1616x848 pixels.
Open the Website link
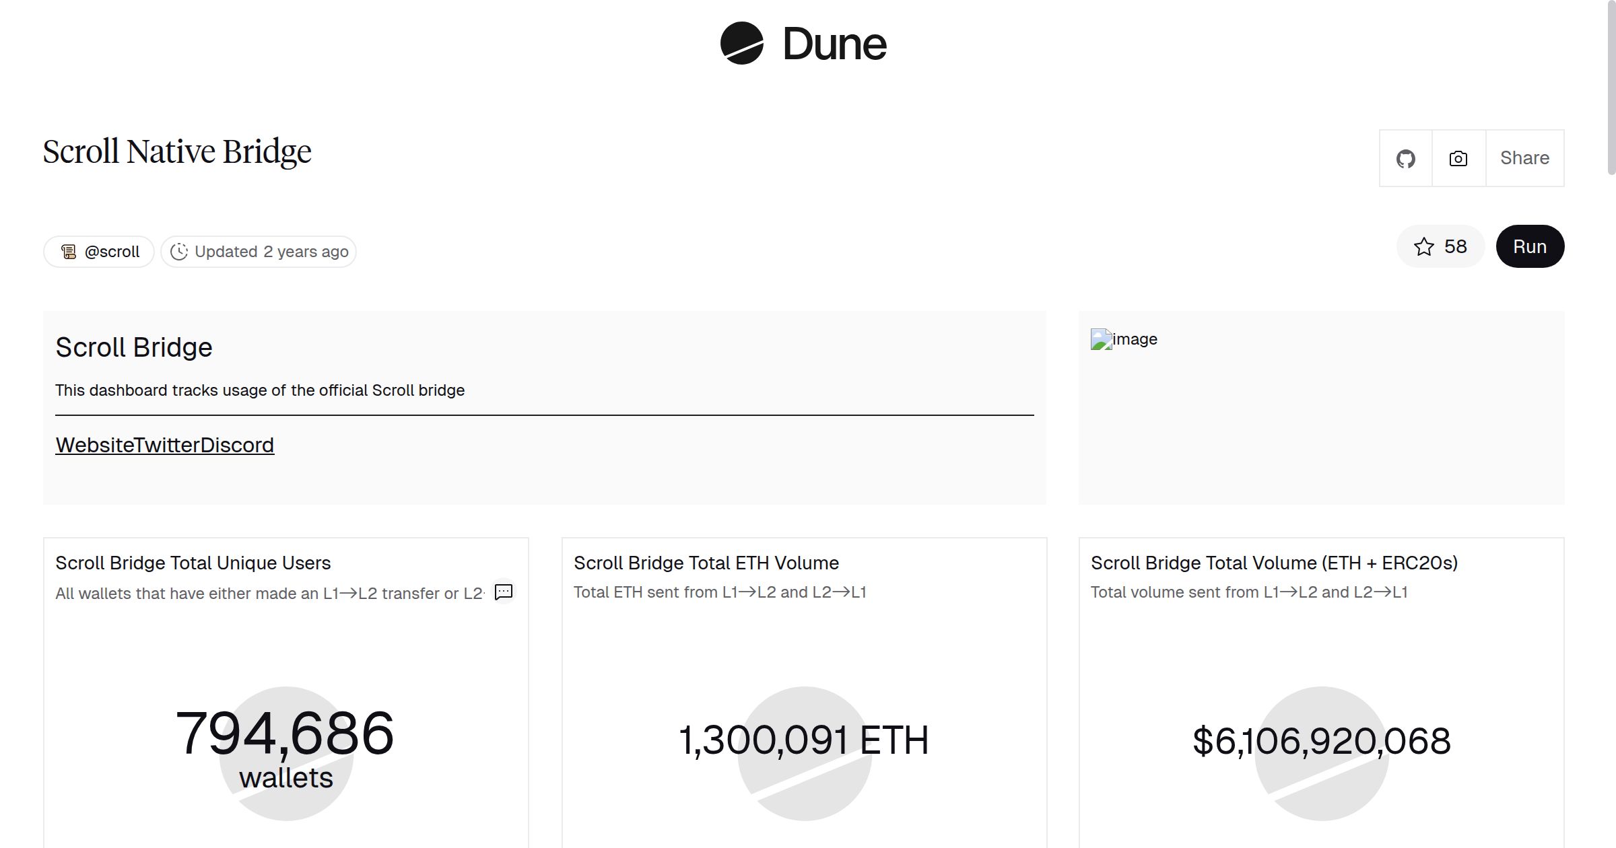click(x=94, y=445)
